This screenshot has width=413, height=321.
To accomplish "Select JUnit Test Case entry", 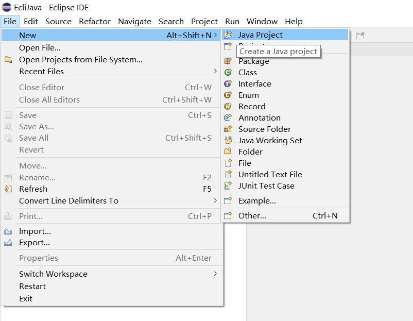I will click(x=285, y=185).
